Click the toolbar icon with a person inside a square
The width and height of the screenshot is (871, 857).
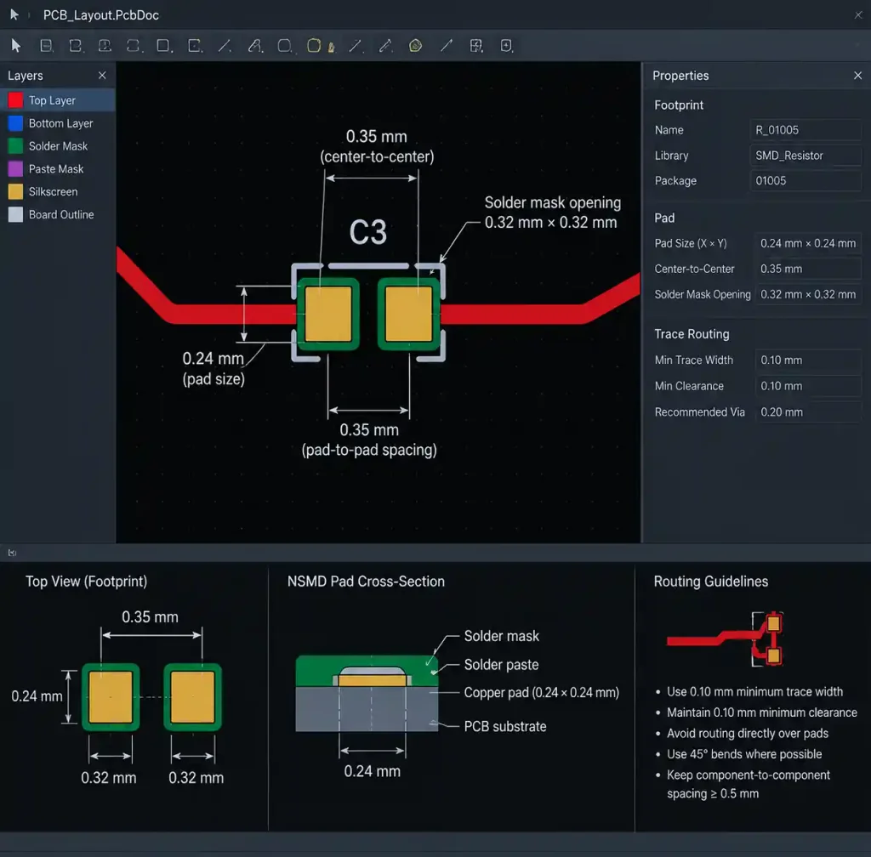[x=105, y=46]
